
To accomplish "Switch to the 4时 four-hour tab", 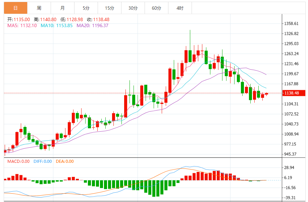I will (180, 8).
